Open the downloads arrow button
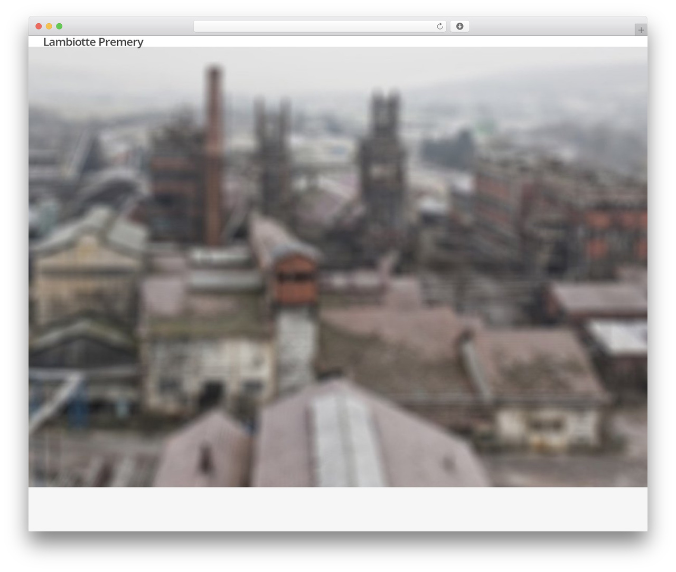Viewport: 676px width, 572px height. point(459,26)
